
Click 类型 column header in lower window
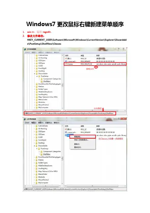82,126
